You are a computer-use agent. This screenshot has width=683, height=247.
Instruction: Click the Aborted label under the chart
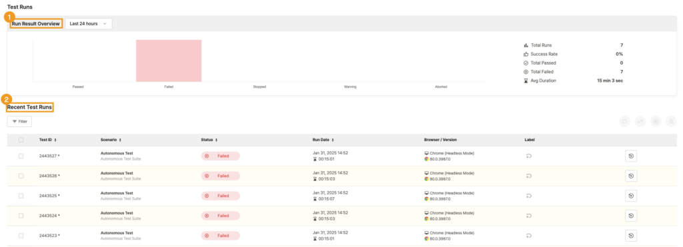click(441, 87)
